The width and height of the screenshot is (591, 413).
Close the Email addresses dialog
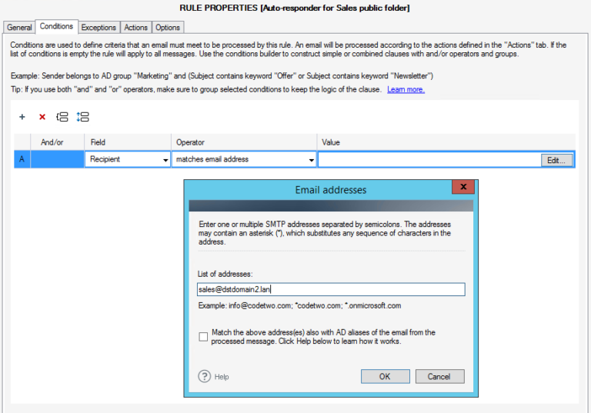pos(462,188)
